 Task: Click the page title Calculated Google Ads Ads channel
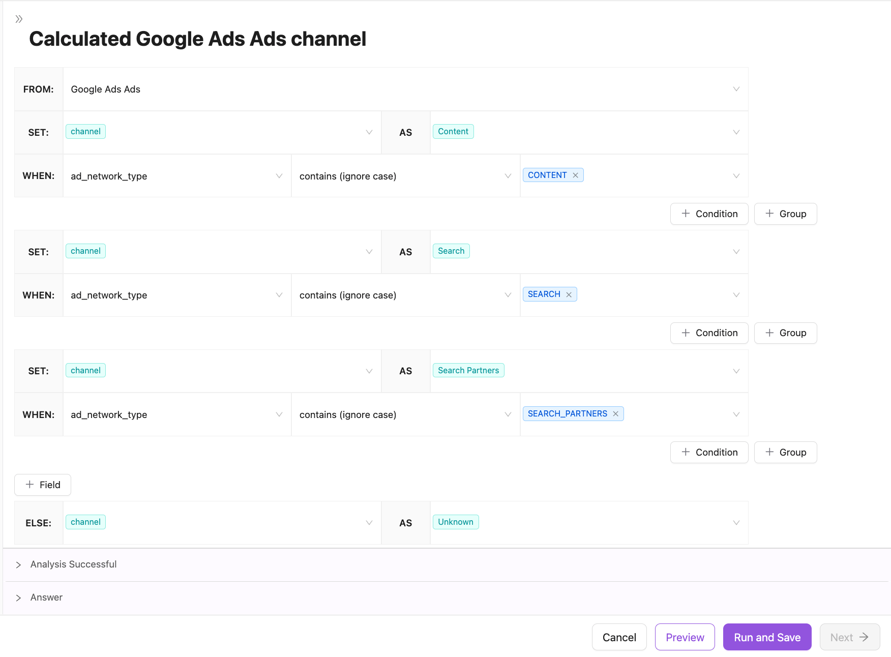click(197, 39)
